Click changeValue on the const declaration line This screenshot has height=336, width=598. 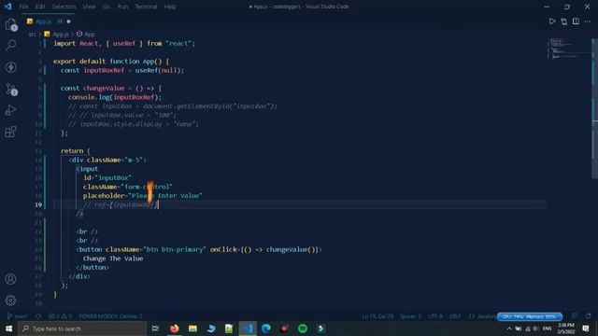(104, 89)
